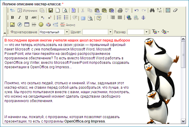Open the question mark help icon
Viewport: 189px width, 127px height.
pos(99,18)
